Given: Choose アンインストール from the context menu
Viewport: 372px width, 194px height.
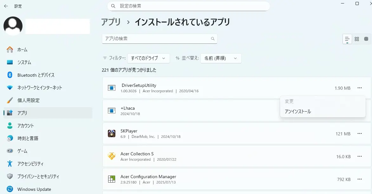Looking at the screenshot, I should click(x=323, y=112).
